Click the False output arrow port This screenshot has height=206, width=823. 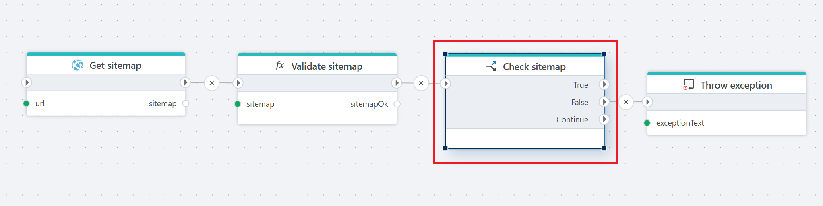pos(604,102)
